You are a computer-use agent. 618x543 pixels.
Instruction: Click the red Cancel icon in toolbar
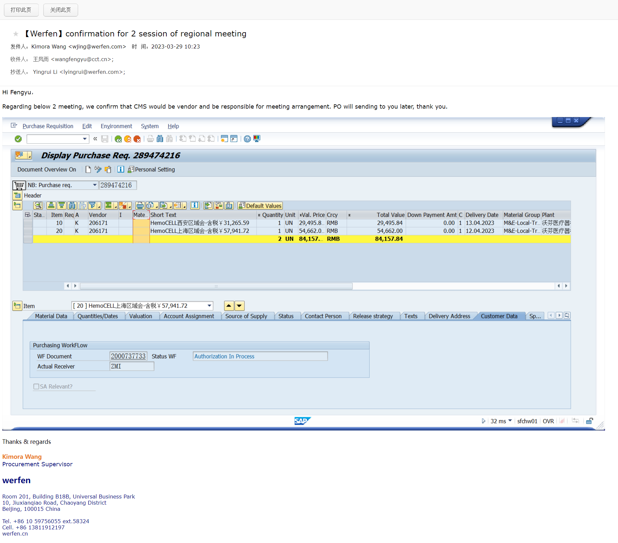137,139
